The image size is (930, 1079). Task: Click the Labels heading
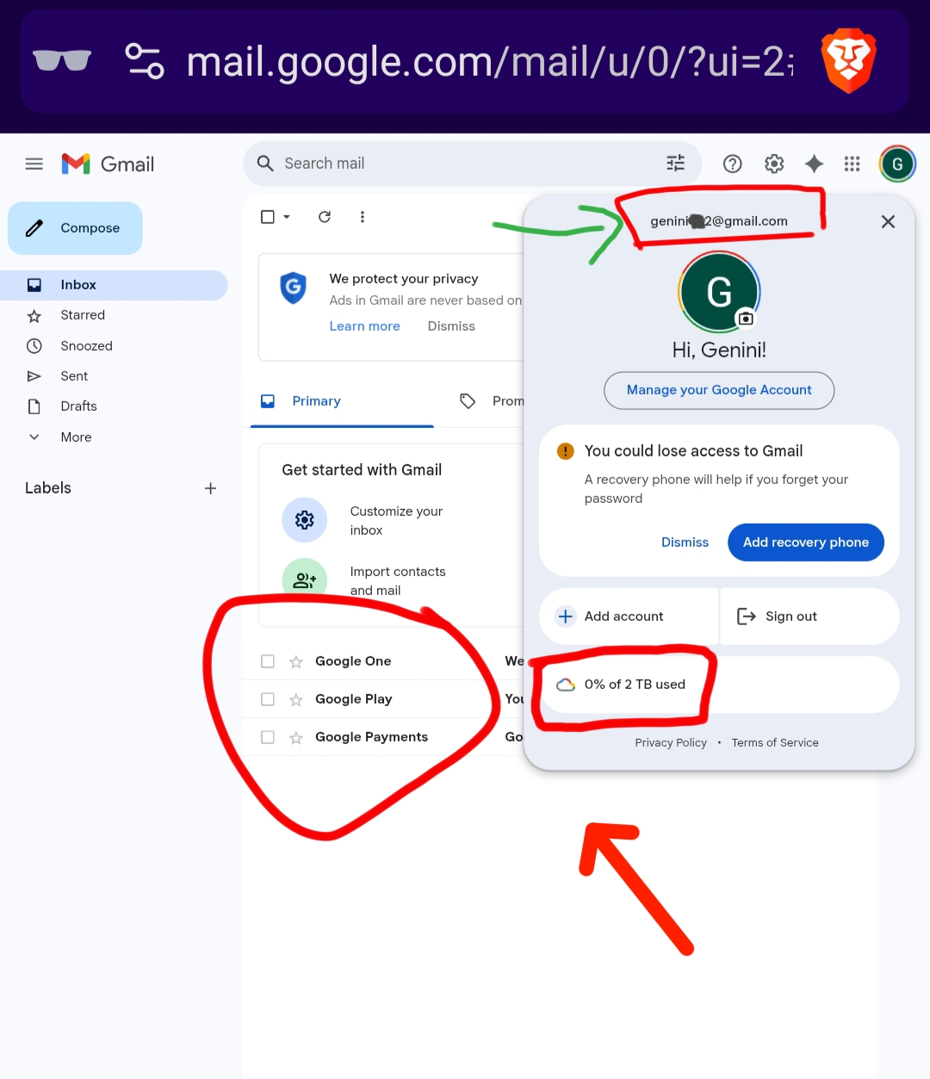48,488
